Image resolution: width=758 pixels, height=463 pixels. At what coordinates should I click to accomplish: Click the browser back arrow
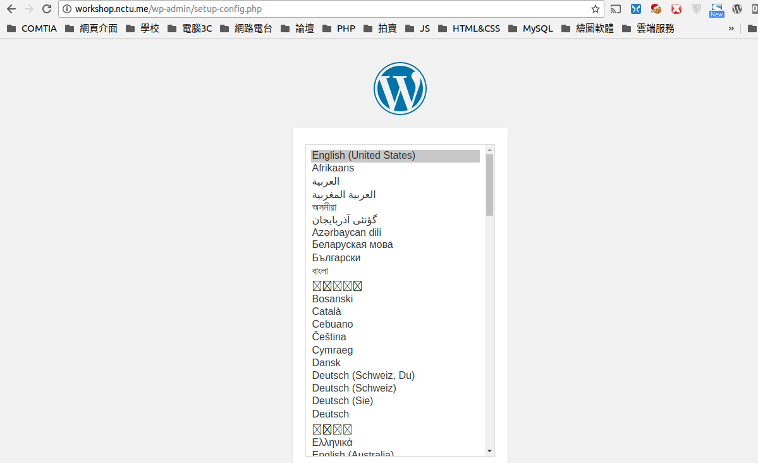pos(11,9)
